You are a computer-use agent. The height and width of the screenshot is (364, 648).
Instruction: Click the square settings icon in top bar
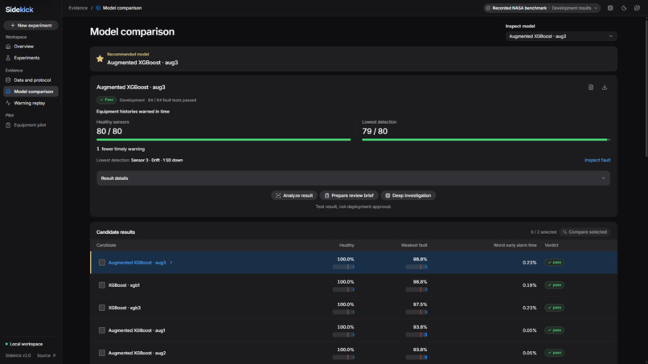coord(610,8)
